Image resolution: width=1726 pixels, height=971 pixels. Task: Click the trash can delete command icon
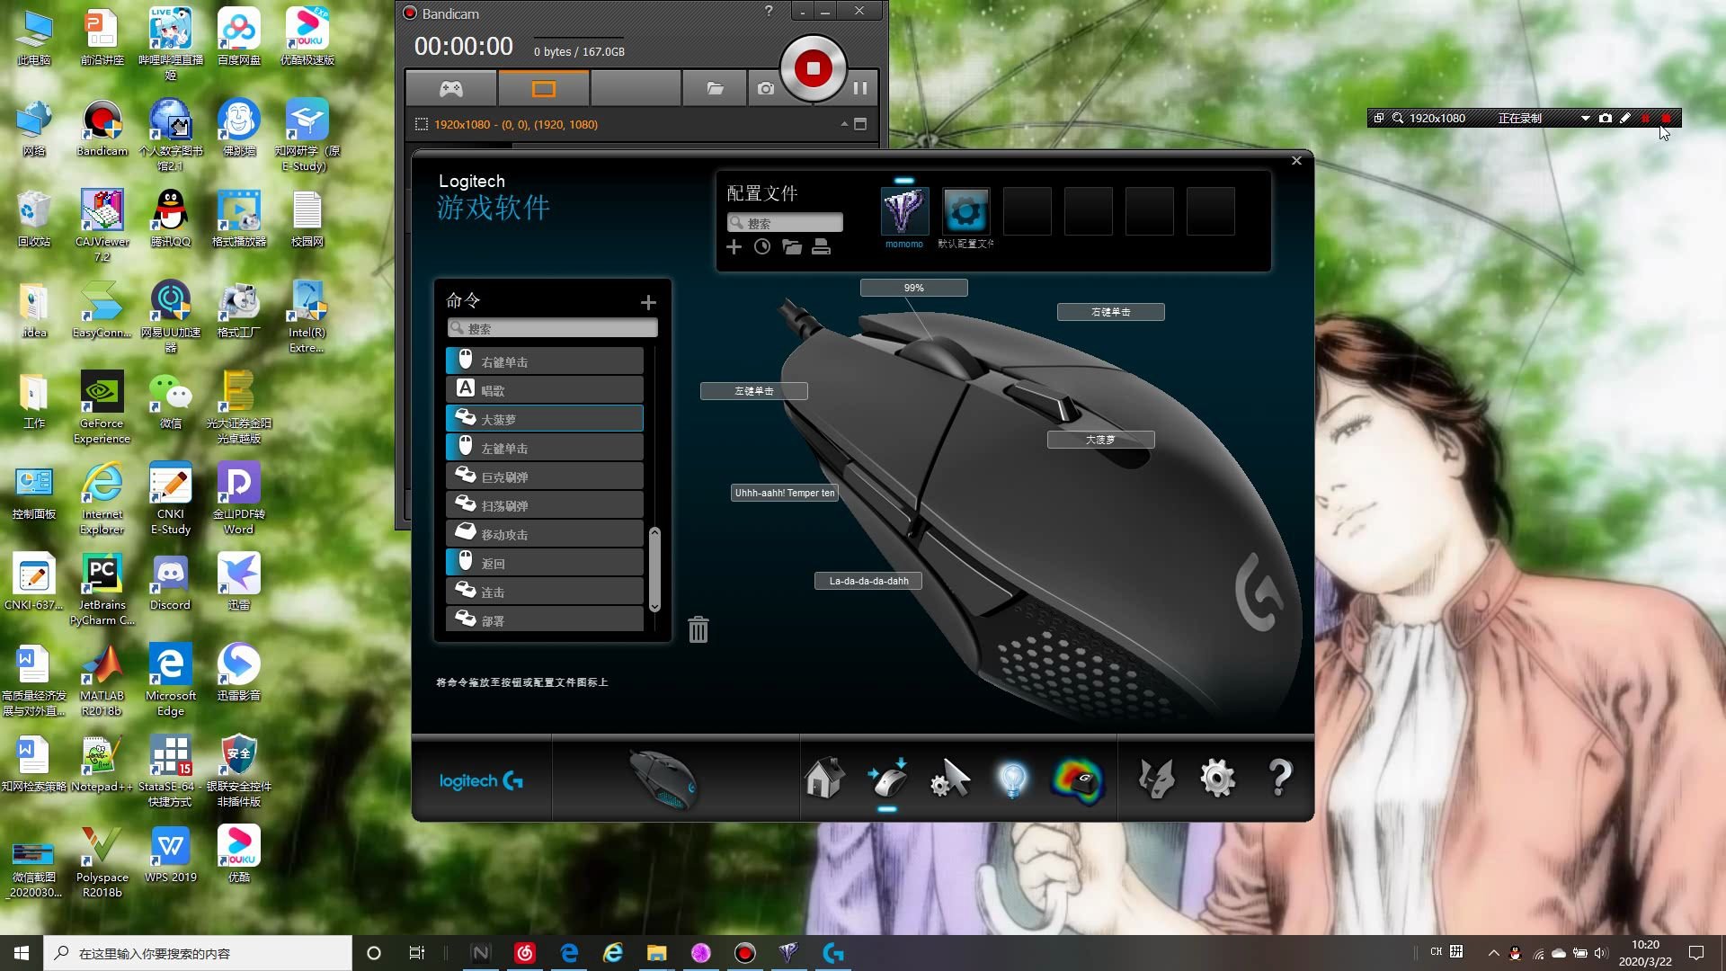click(x=698, y=629)
